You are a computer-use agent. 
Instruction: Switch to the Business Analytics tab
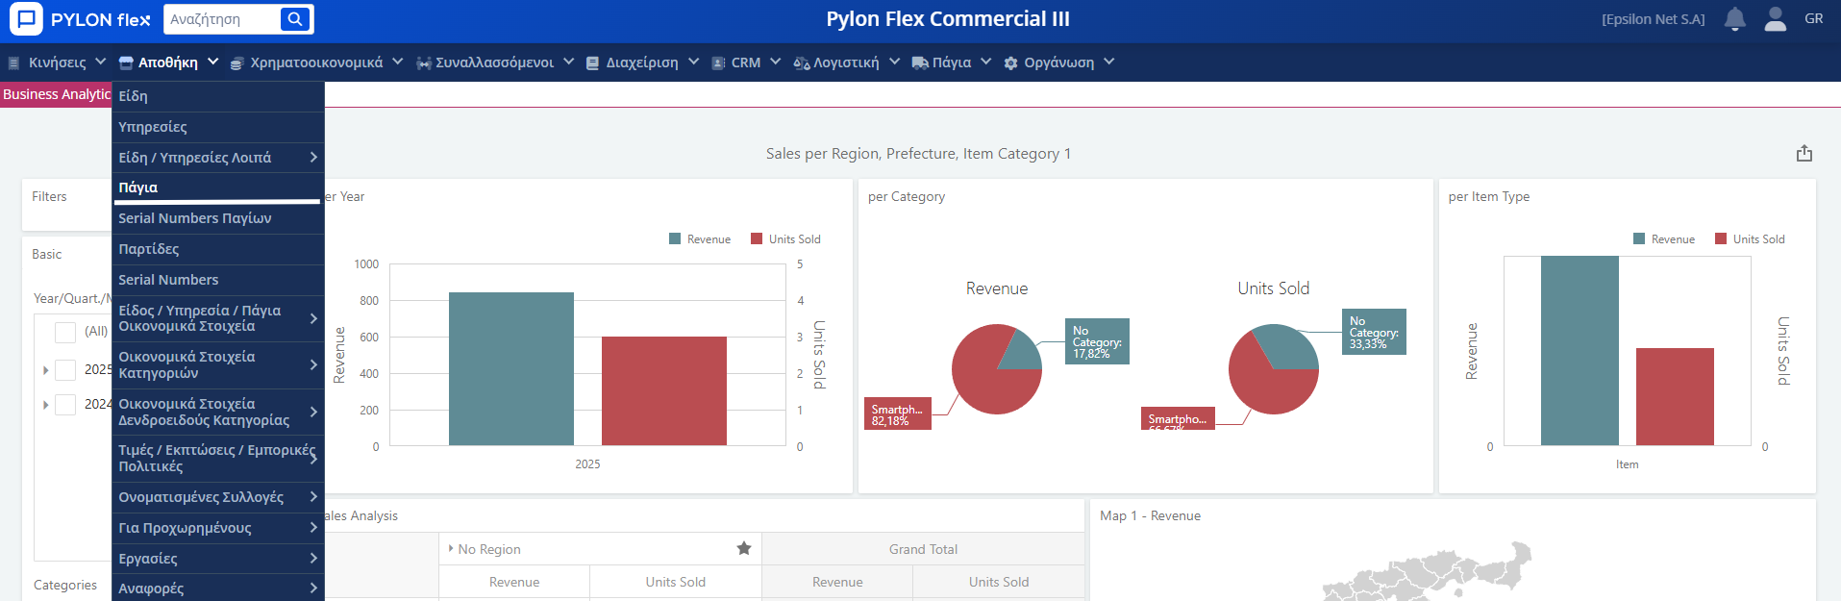click(x=56, y=94)
